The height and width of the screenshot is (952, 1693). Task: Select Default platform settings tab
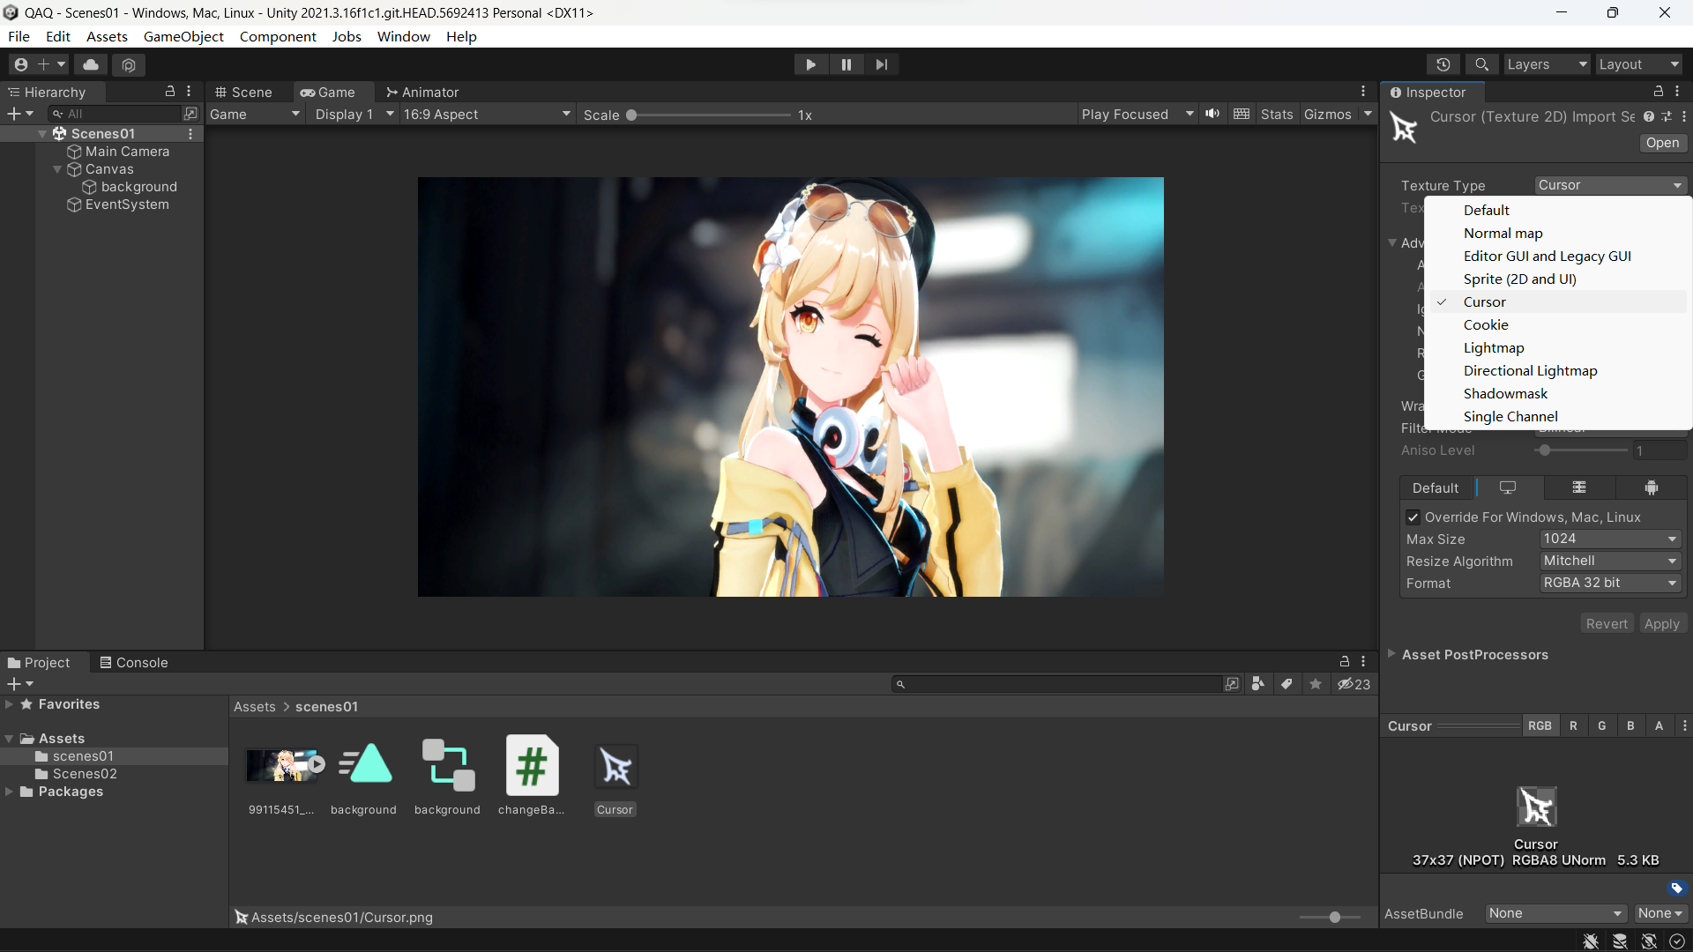coord(1436,487)
